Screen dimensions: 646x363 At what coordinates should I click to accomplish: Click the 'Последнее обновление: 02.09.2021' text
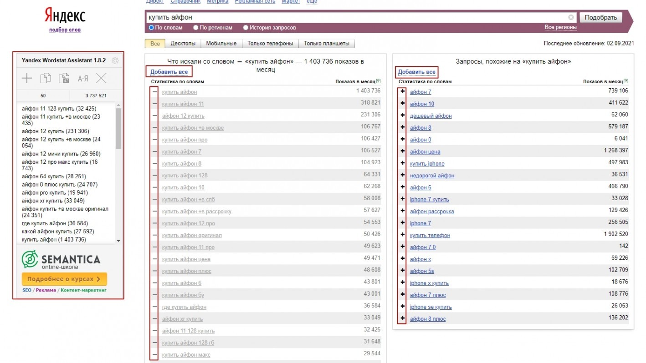[589, 43]
